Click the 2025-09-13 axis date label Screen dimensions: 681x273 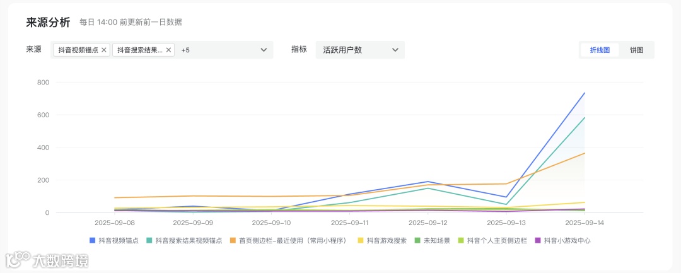click(506, 222)
